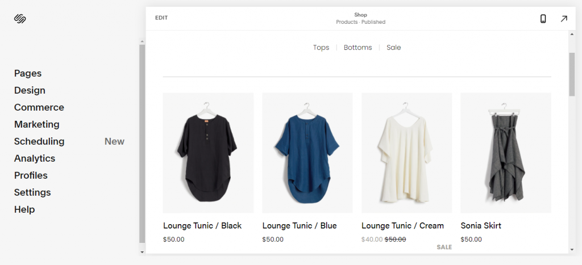Click the EDIT button
The width and height of the screenshot is (582, 265).
(161, 18)
